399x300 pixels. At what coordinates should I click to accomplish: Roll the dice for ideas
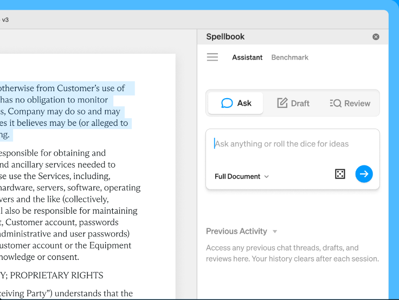click(340, 174)
